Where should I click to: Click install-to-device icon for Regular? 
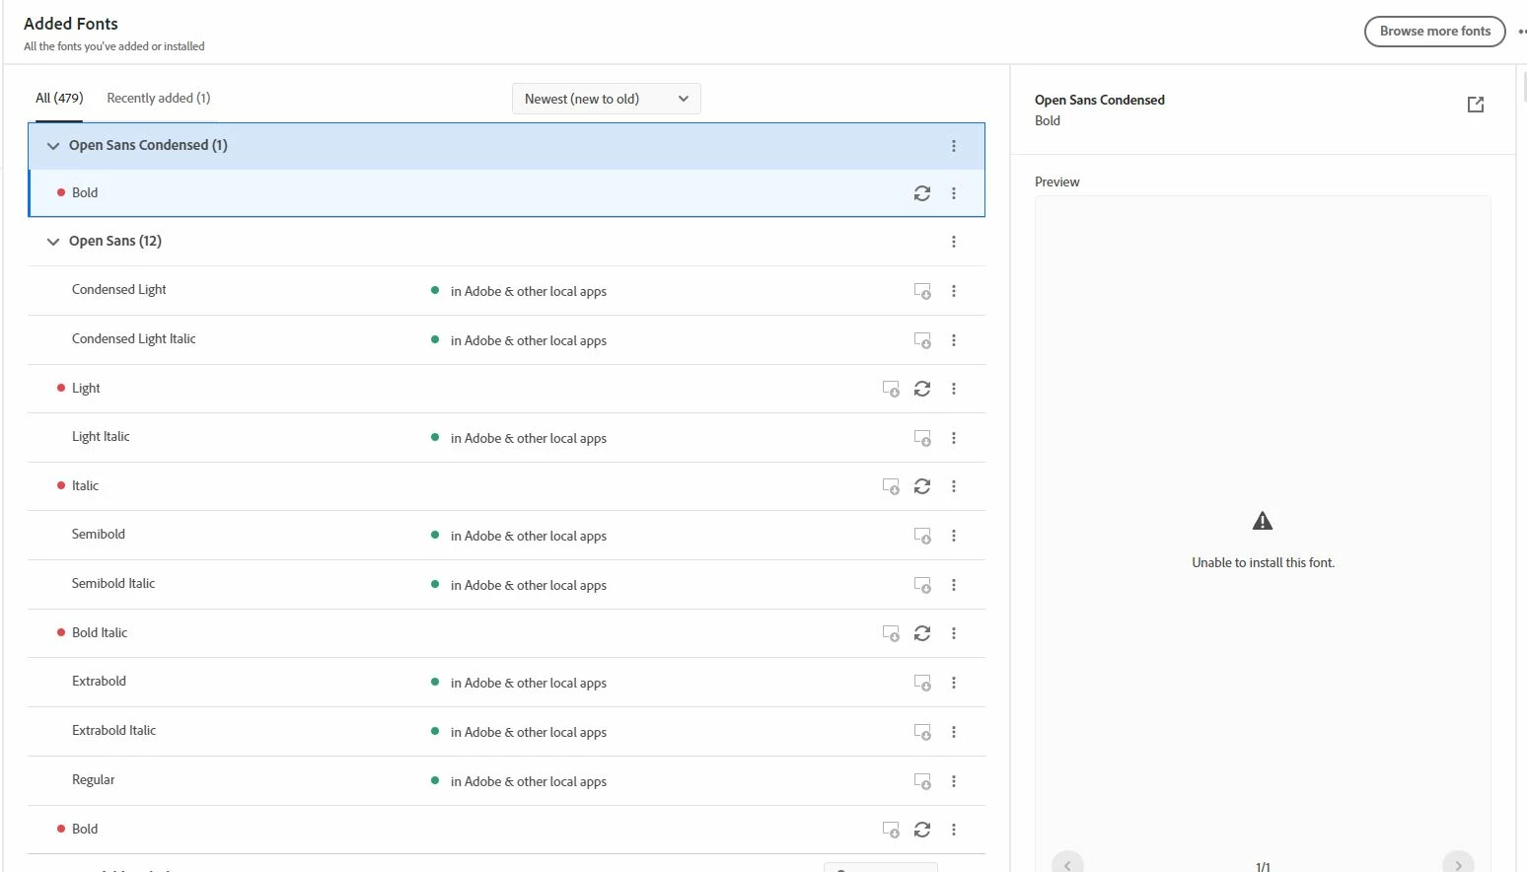tap(922, 781)
